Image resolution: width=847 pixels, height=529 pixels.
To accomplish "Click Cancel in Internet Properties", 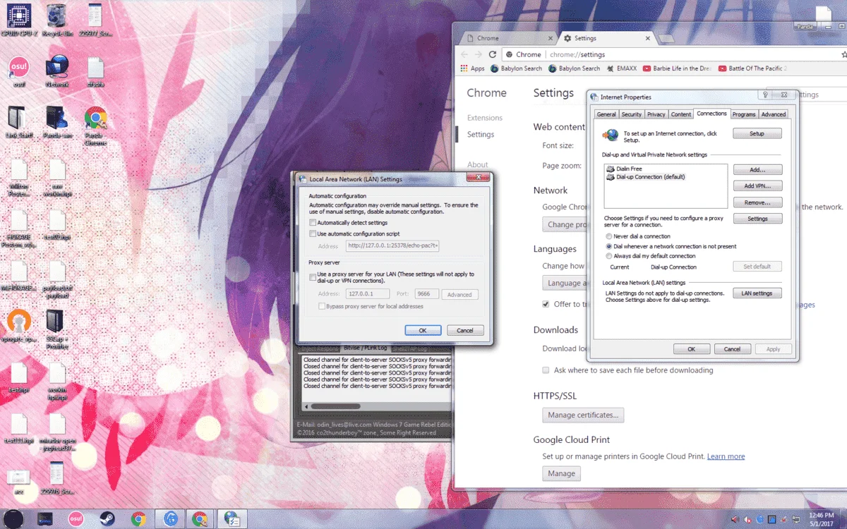I will [x=733, y=349].
